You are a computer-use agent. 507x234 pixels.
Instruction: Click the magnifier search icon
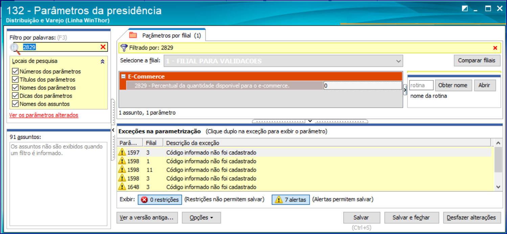(x=15, y=48)
